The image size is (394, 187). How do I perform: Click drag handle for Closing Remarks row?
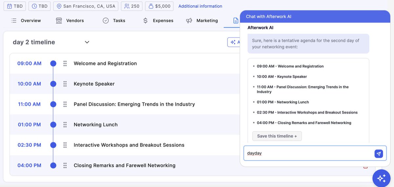point(65,165)
